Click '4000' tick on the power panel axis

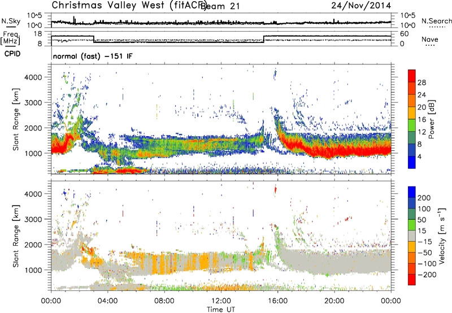[x=33, y=77]
